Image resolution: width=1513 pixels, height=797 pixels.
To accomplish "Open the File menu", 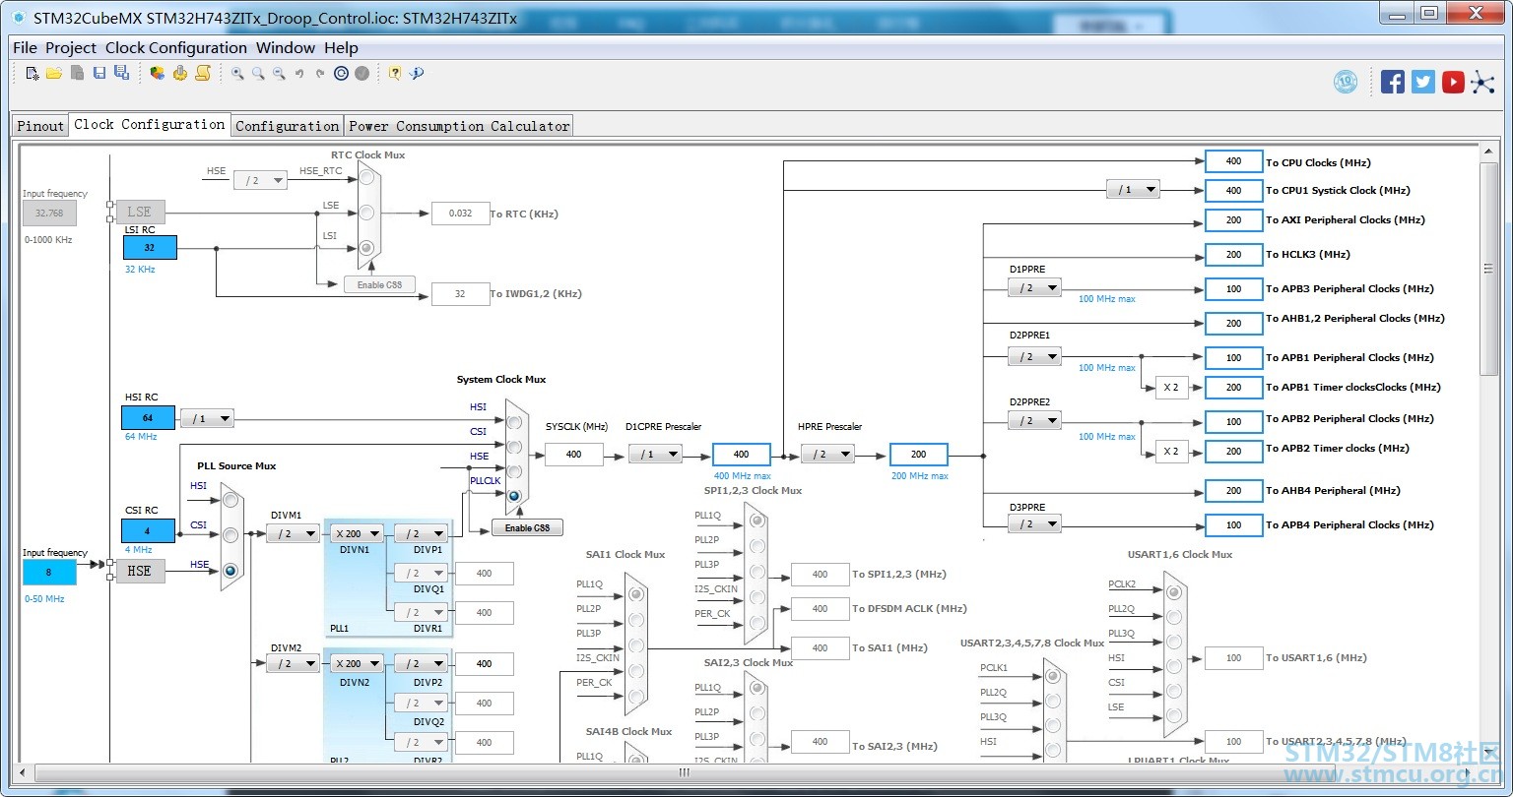I will tap(25, 47).
